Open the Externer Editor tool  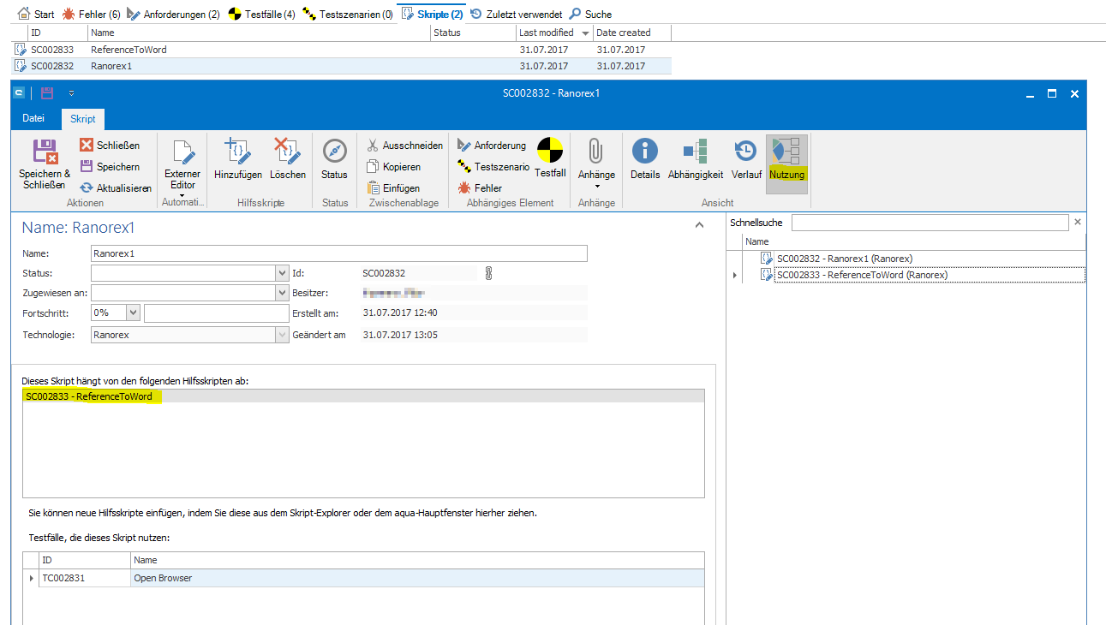[x=182, y=154]
